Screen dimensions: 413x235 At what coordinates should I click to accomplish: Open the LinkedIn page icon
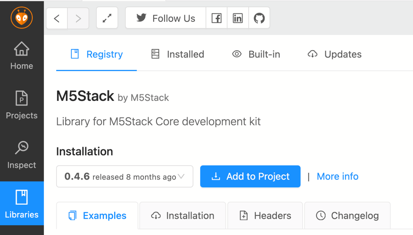click(x=238, y=18)
